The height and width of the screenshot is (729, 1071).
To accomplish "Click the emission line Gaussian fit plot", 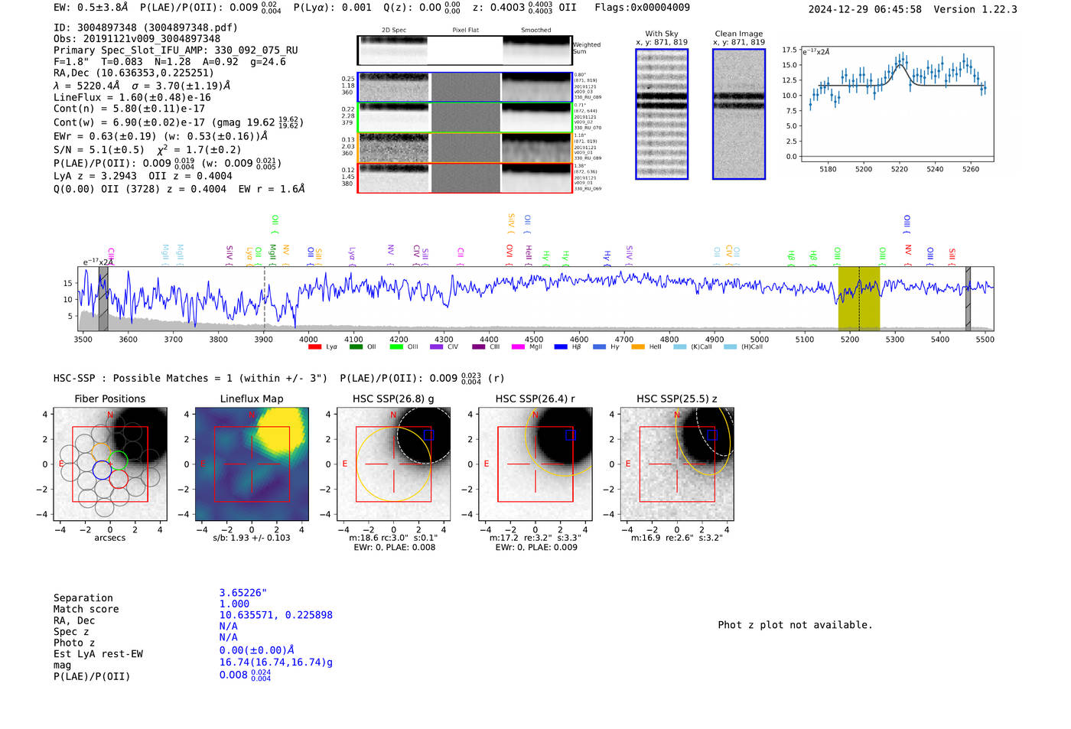I will click(x=898, y=104).
